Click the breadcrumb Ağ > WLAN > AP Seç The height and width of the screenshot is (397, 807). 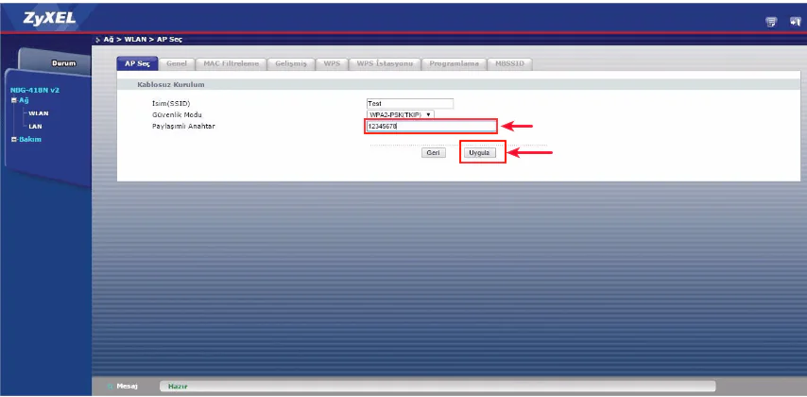pyautogui.click(x=143, y=39)
